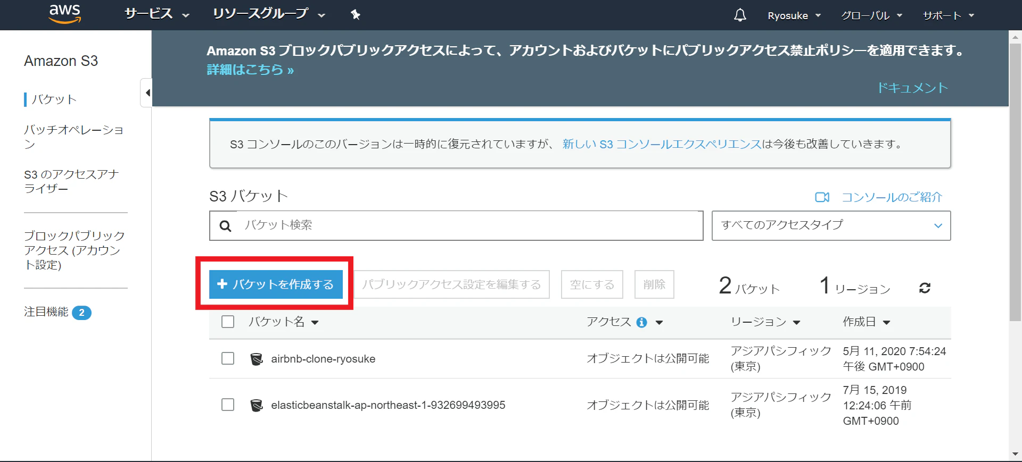1022x462 pixels.
Task: Open the notifications bell
Action: [x=740, y=15]
